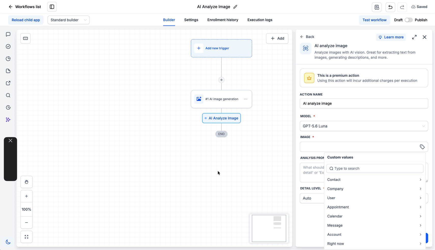Image resolution: width=435 pixels, height=250 pixels.
Task: Toggle the Draft/Publish switch
Action: (x=409, y=20)
